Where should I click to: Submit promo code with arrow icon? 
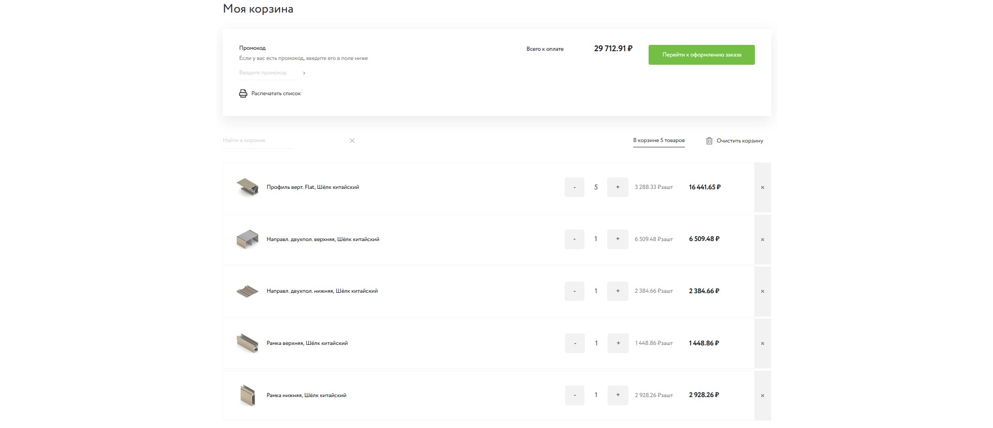coord(304,73)
